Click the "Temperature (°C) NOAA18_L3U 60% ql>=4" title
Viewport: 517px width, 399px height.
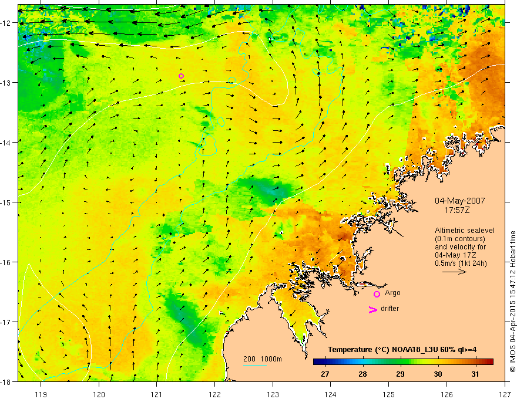[402, 350]
